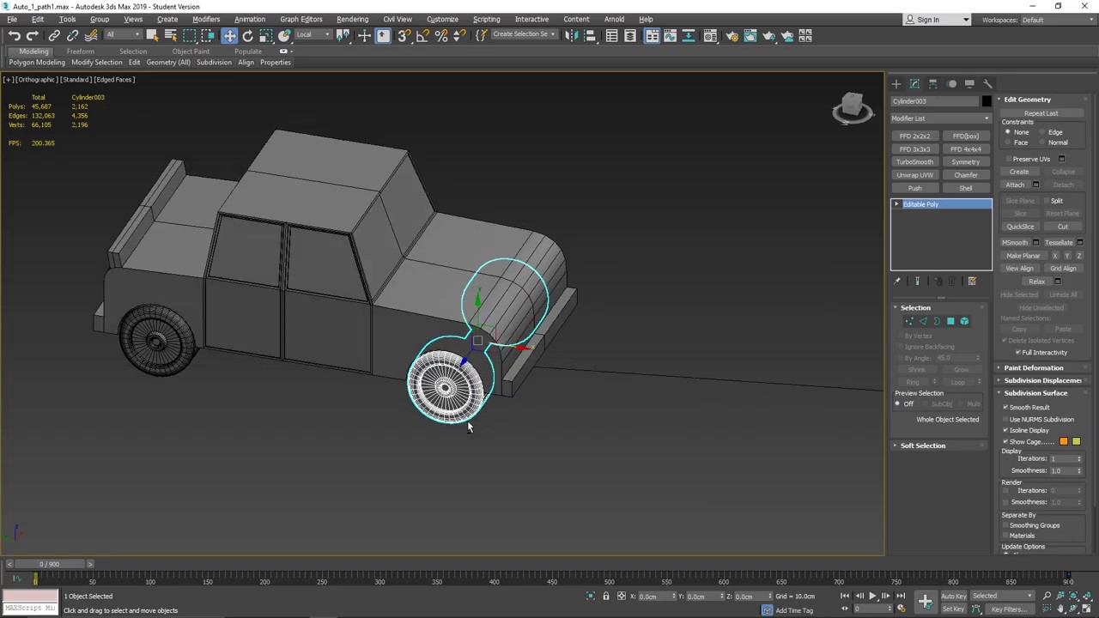Expand the Editable Poly stack entry

pyautogui.click(x=896, y=204)
